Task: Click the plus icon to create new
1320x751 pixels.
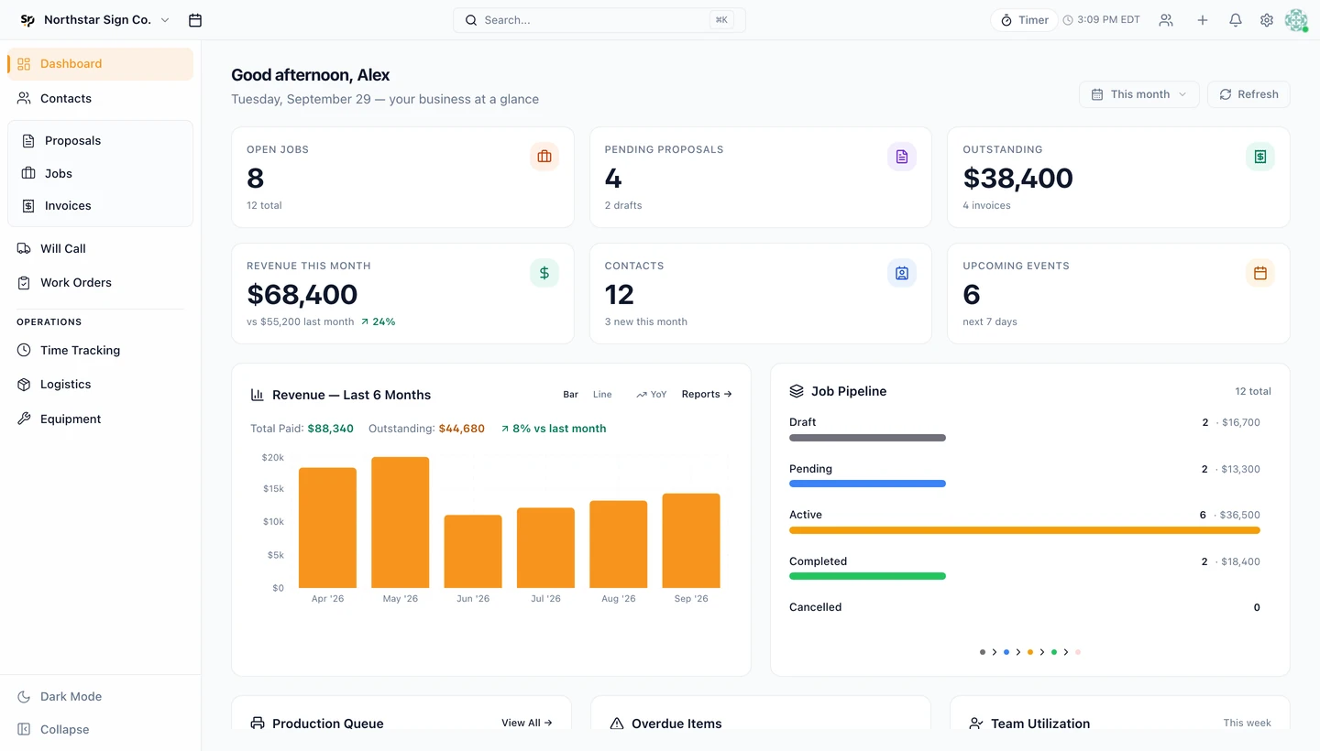Action: [x=1203, y=20]
